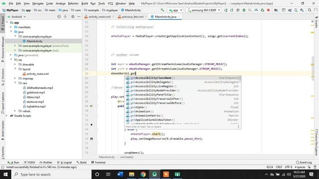The image size is (319, 179).
Task: Select the MainActivity.java editor tab
Action: click(165, 16)
